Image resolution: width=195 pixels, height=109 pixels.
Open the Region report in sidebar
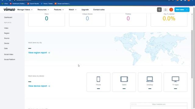pyautogui.click(x=7, y=33)
